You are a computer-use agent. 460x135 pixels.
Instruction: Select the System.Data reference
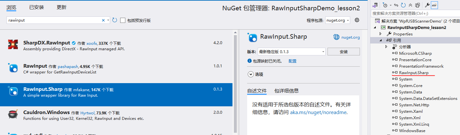(x=410, y=92)
